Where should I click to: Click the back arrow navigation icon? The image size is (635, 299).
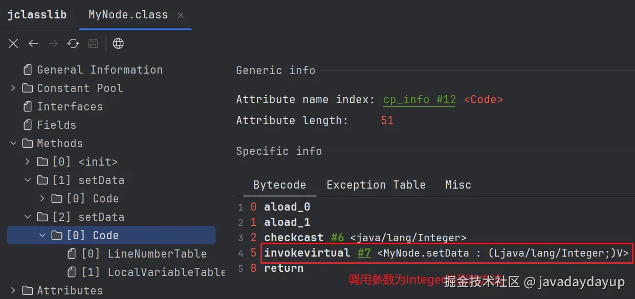coord(33,44)
